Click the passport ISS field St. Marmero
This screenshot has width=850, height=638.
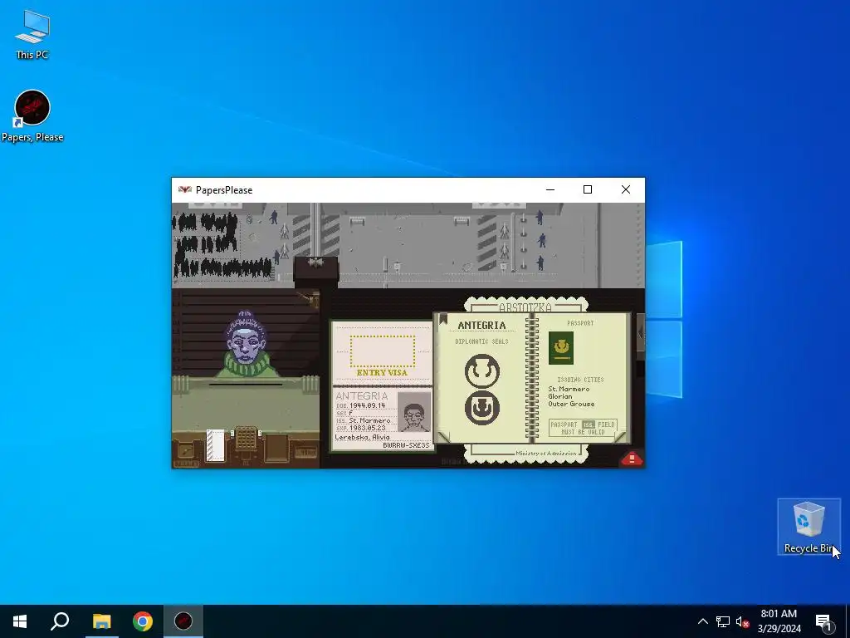pyautogui.click(x=369, y=420)
